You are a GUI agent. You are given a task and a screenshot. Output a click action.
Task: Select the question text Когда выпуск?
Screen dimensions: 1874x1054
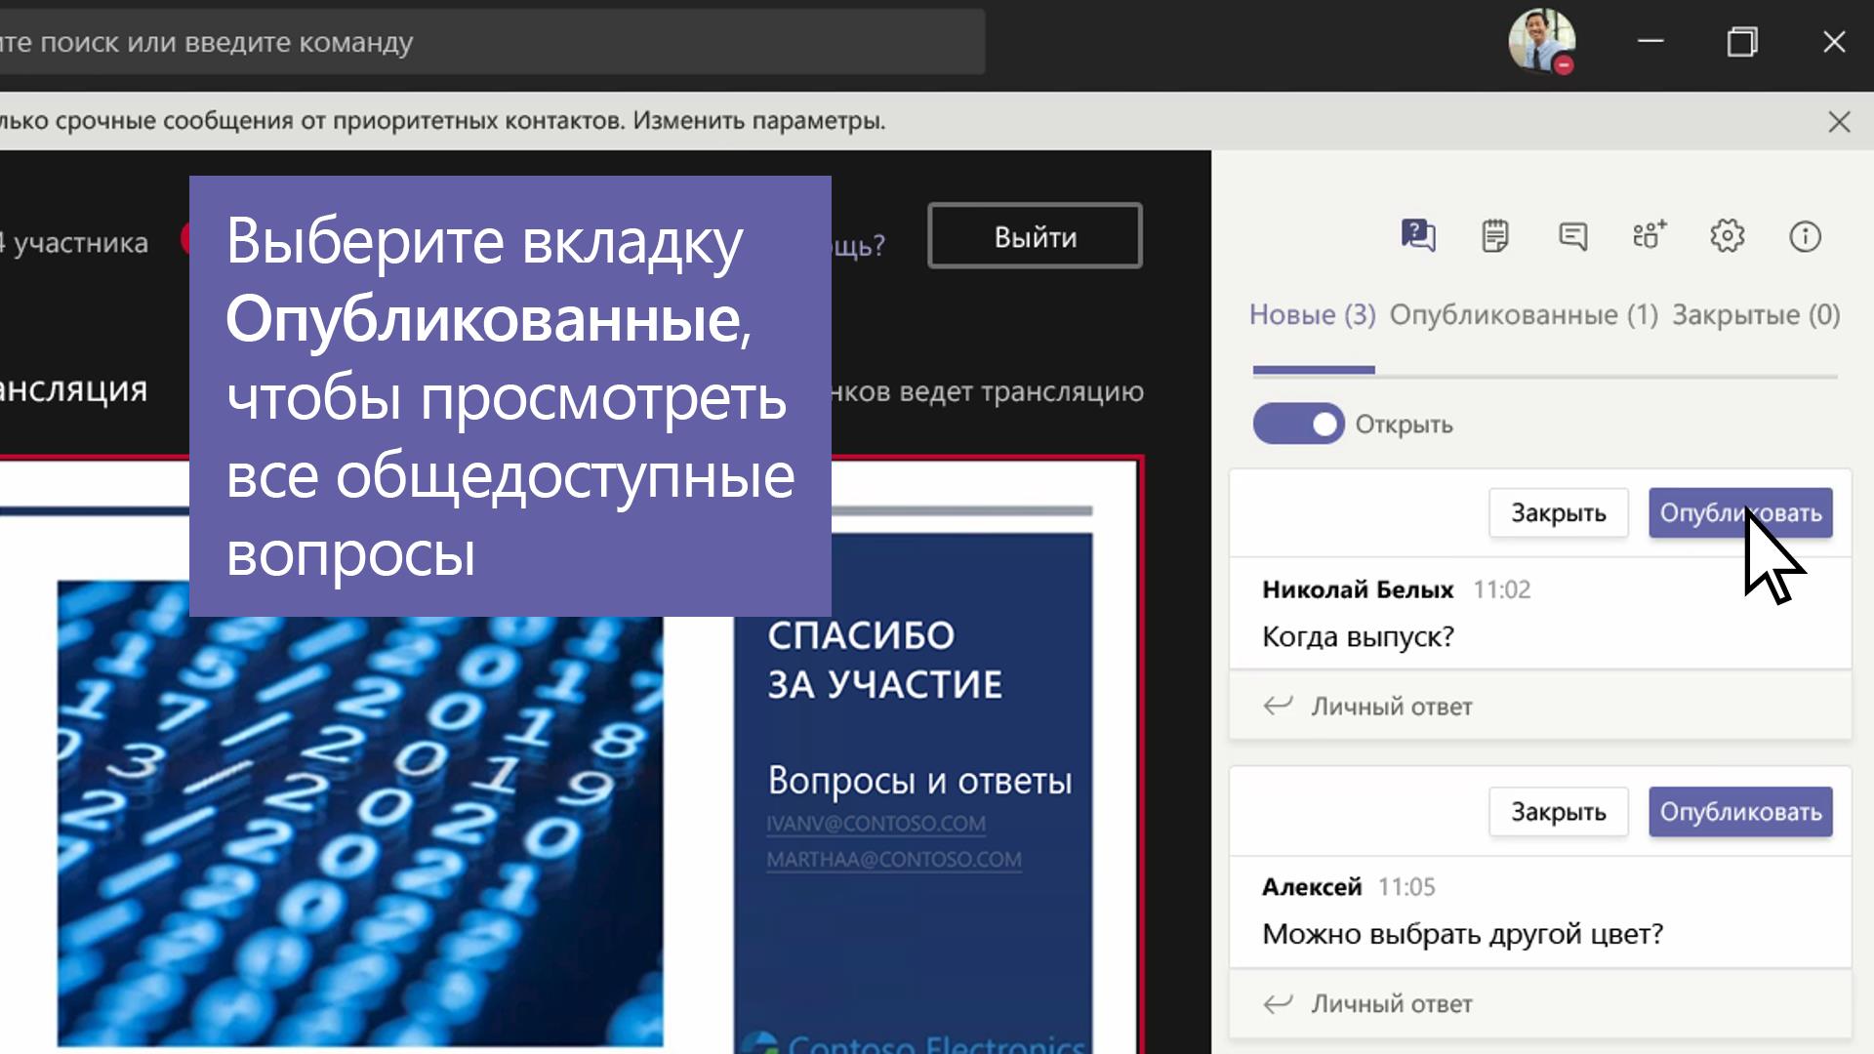(x=1358, y=637)
